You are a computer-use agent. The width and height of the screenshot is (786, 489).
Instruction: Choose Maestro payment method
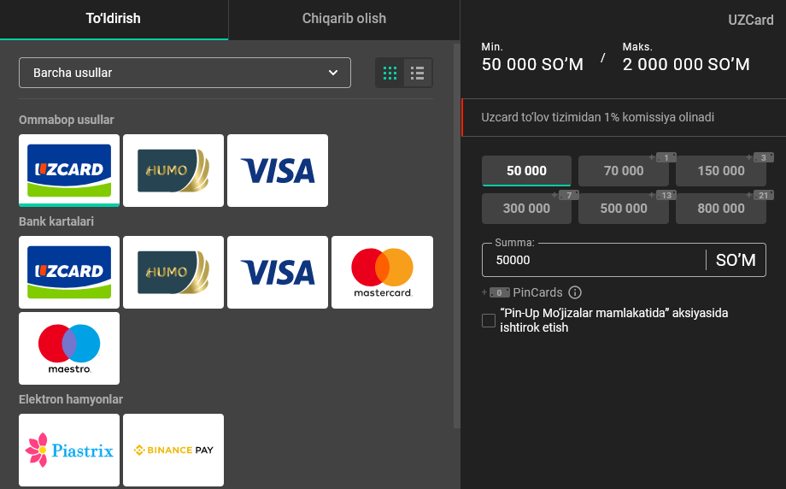(69, 348)
